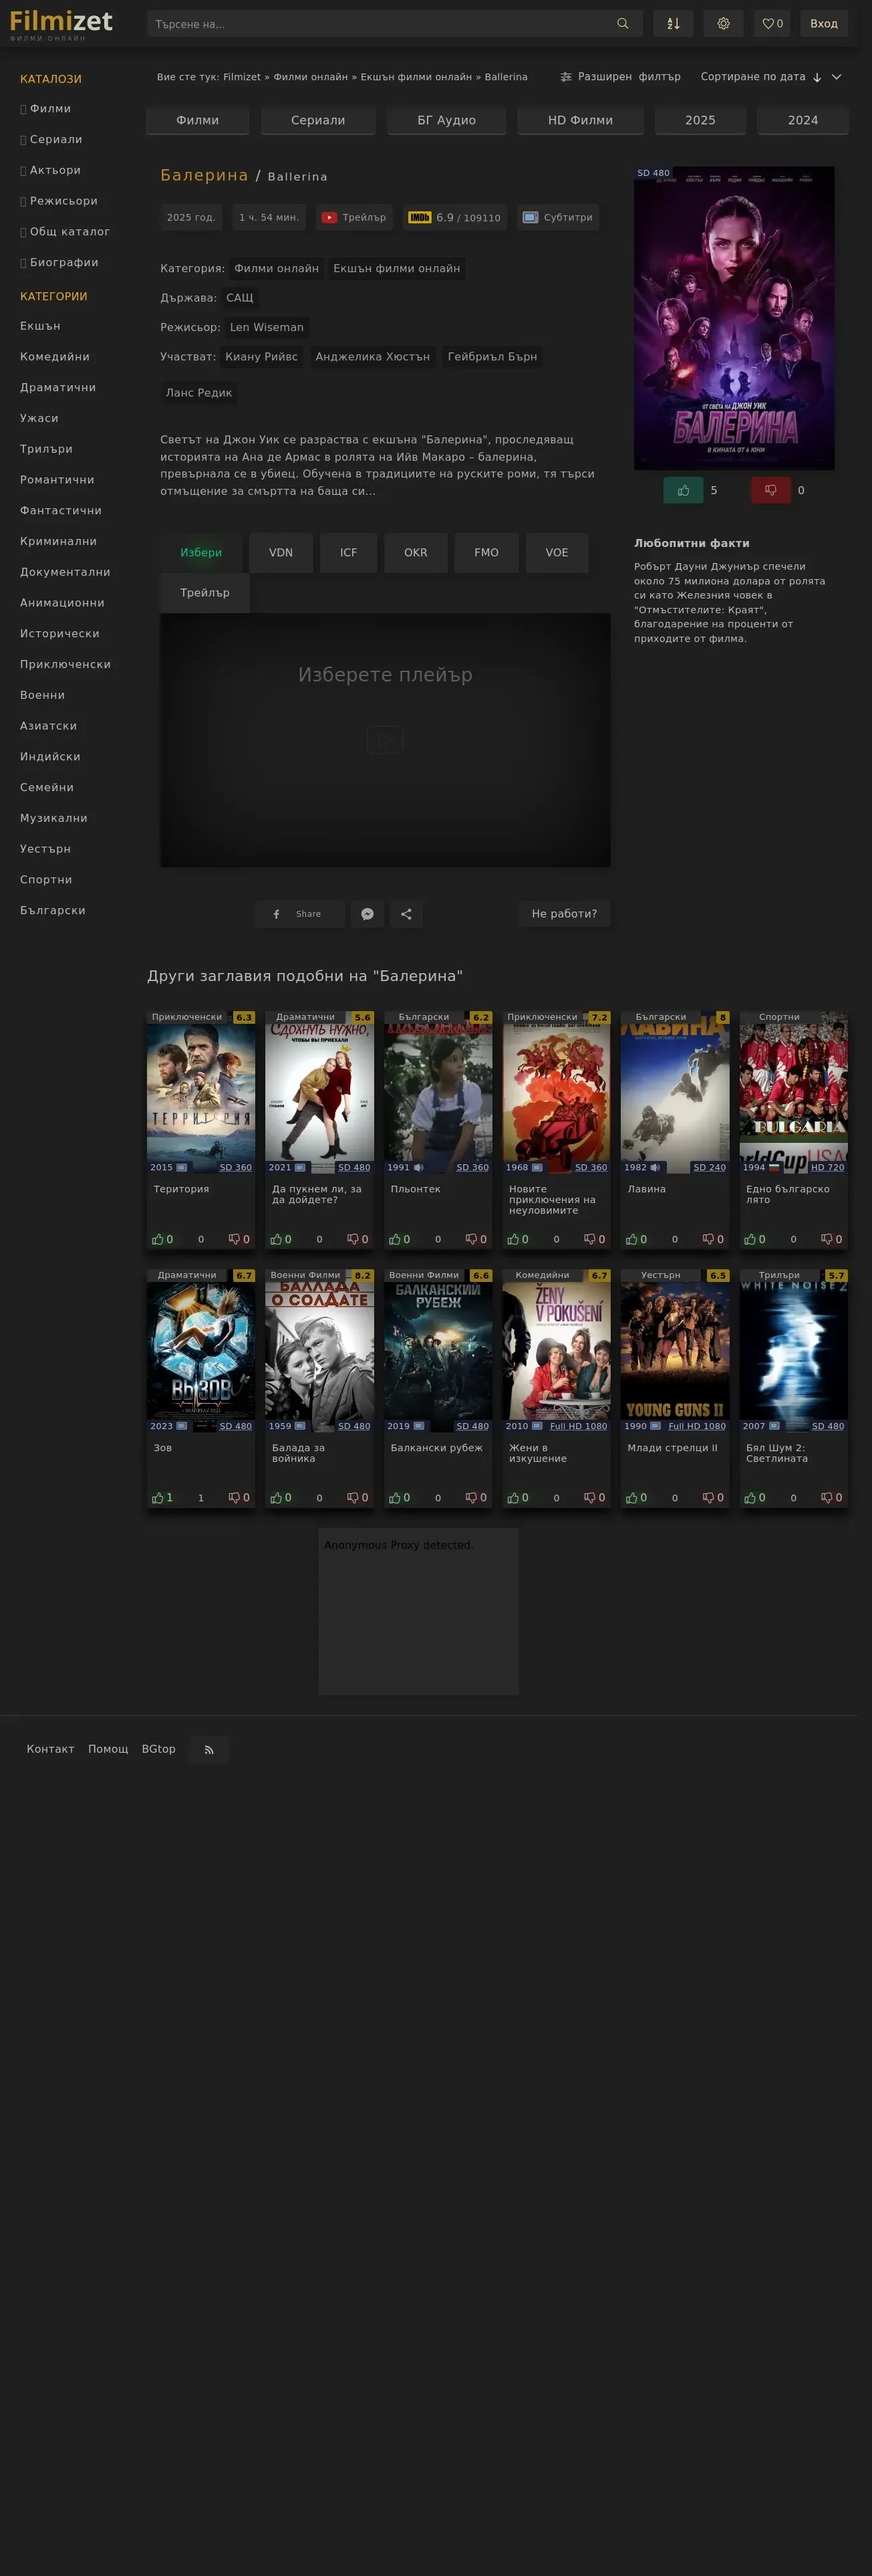The height and width of the screenshot is (2576, 872).
Task: Browse the 2025 movies button
Action: pos(700,120)
